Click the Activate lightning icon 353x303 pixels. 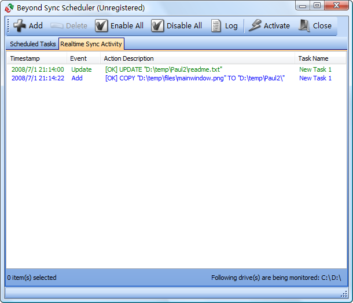pyautogui.click(x=255, y=25)
